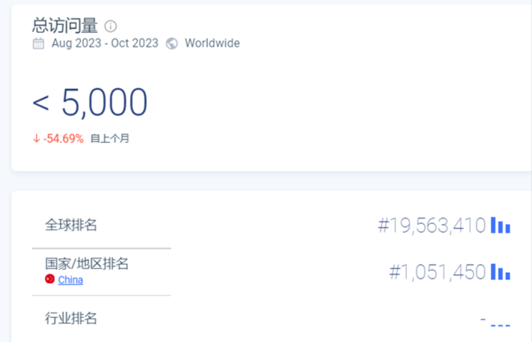Open the China country link

[71, 280]
